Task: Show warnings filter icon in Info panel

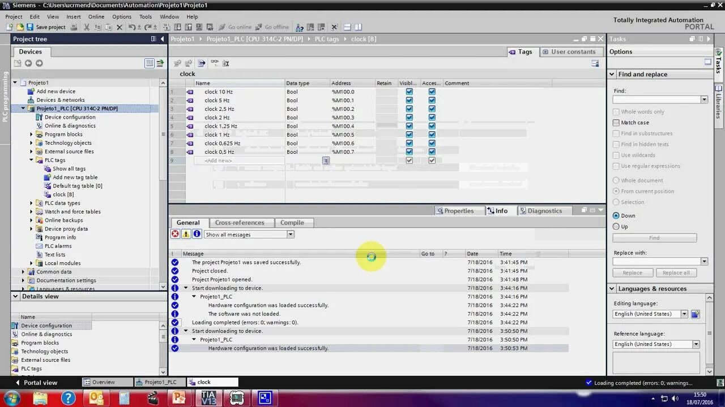Action: [186, 234]
